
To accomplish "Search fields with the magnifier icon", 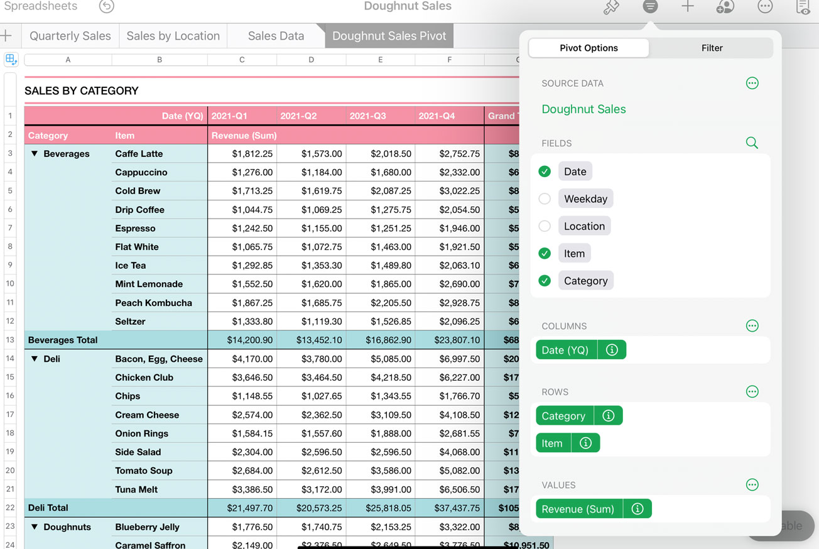I will [x=752, y=143].
